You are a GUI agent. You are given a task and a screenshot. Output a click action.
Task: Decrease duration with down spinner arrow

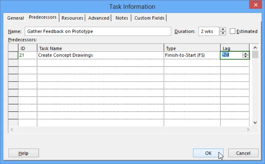click(223, 33)
